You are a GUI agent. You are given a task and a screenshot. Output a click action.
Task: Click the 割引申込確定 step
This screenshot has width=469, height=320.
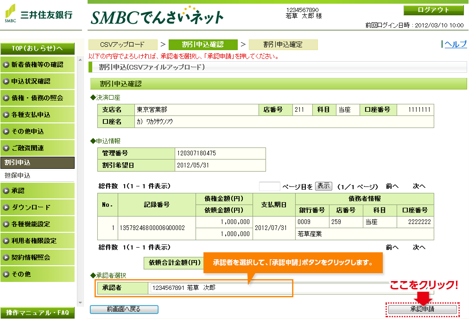pos(283,45)
